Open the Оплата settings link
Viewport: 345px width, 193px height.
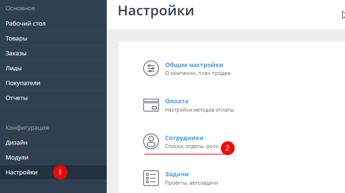tap(177, 101)
